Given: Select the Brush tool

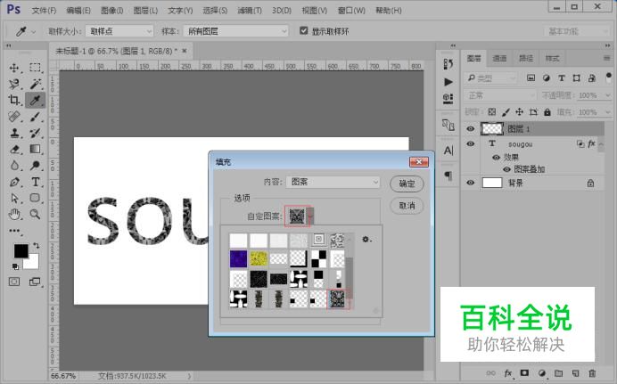Looking at the screenshot, I should [35, 117].
